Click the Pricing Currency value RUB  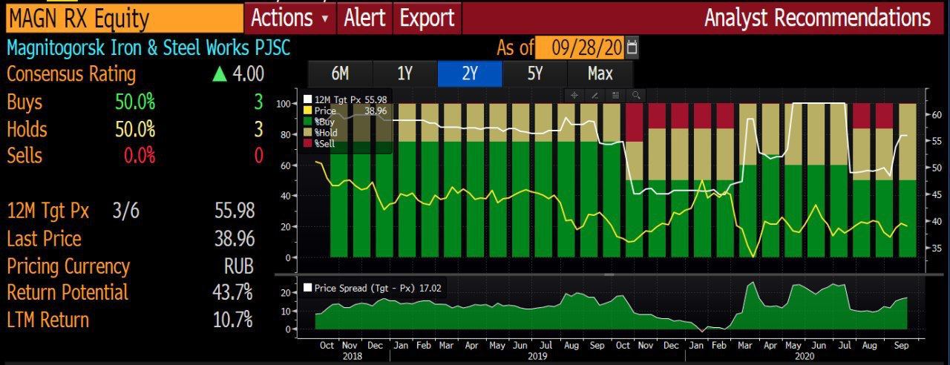point(239,266)
